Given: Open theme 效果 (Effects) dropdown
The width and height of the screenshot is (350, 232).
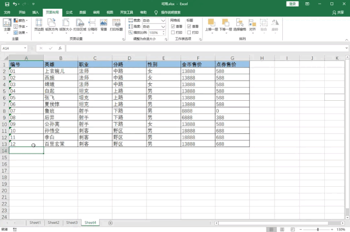Looking at the screenshot, I should tap(21, 33).
